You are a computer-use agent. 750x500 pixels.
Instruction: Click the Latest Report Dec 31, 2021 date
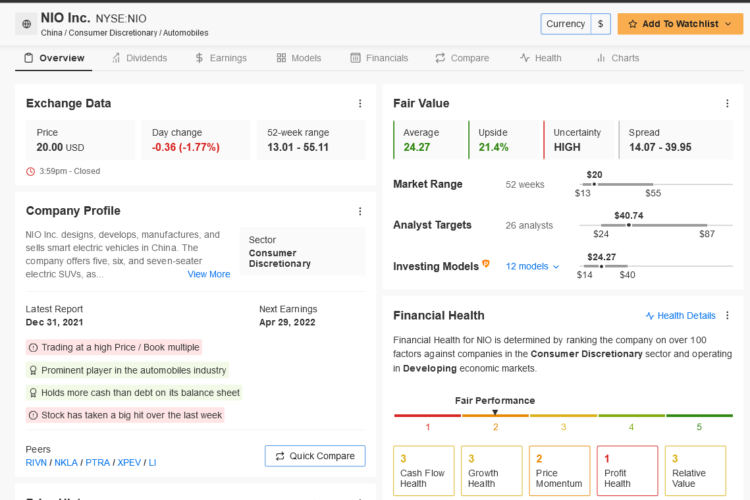55,323
